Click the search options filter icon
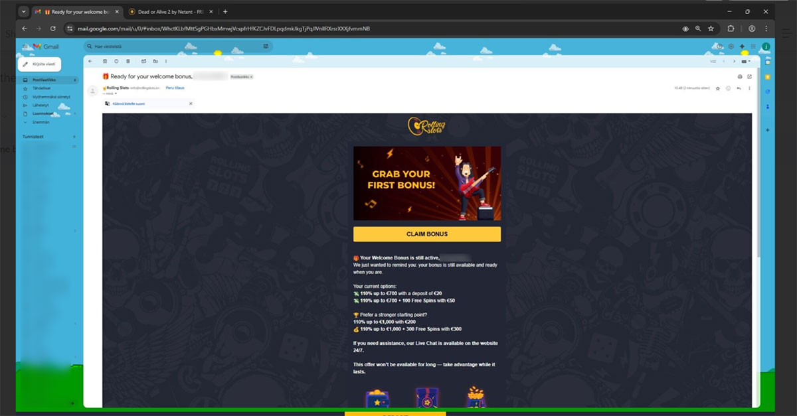Screen dimensions: 797x416 click(x=266, y=46)
